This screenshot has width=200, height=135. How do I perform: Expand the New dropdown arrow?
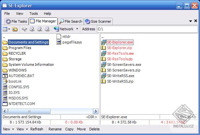coord(13,129)
